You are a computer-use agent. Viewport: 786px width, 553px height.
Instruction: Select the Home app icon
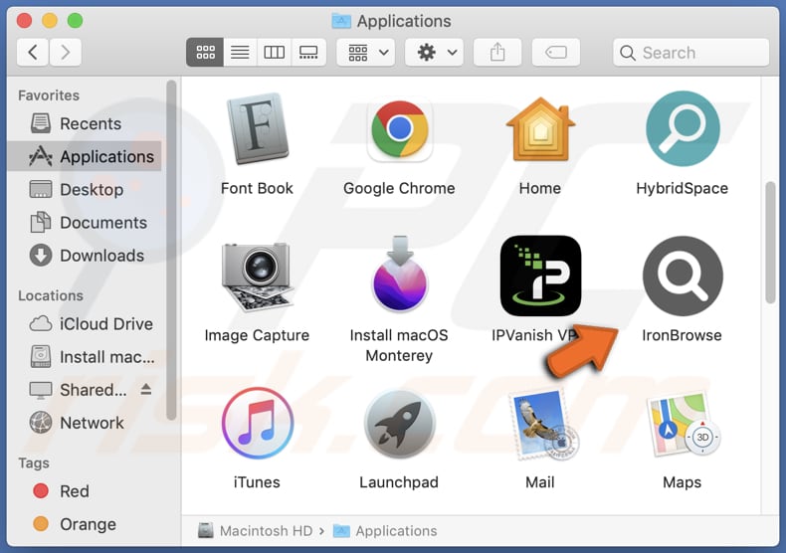pyautogui.click(x=540, y=130)
